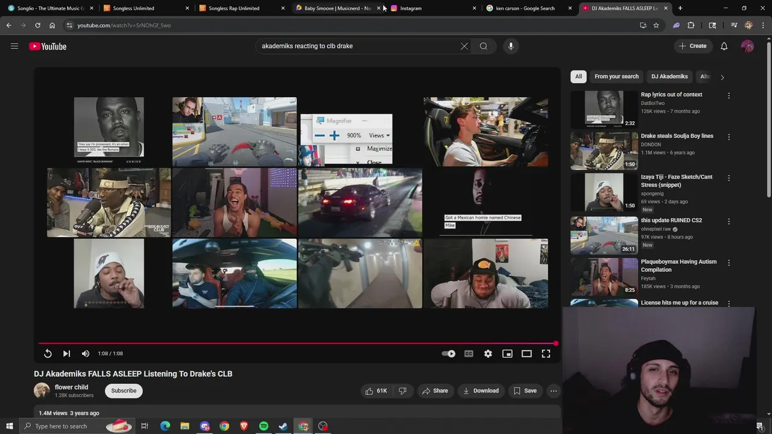
Task: Click the end of the red progress bar
Action: pyautogui.click(x=555, y=344)
